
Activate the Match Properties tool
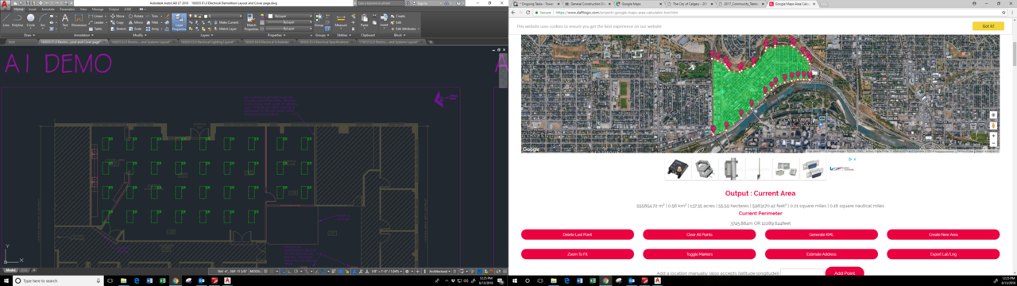point(251,21)
